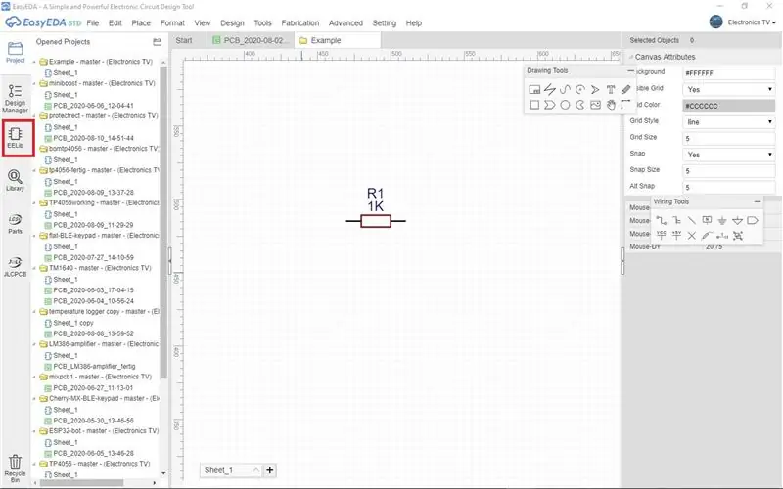Open PCB_2020-06-06_12-04-41 in project tree

pyautogui.click(x=93, y=106)
